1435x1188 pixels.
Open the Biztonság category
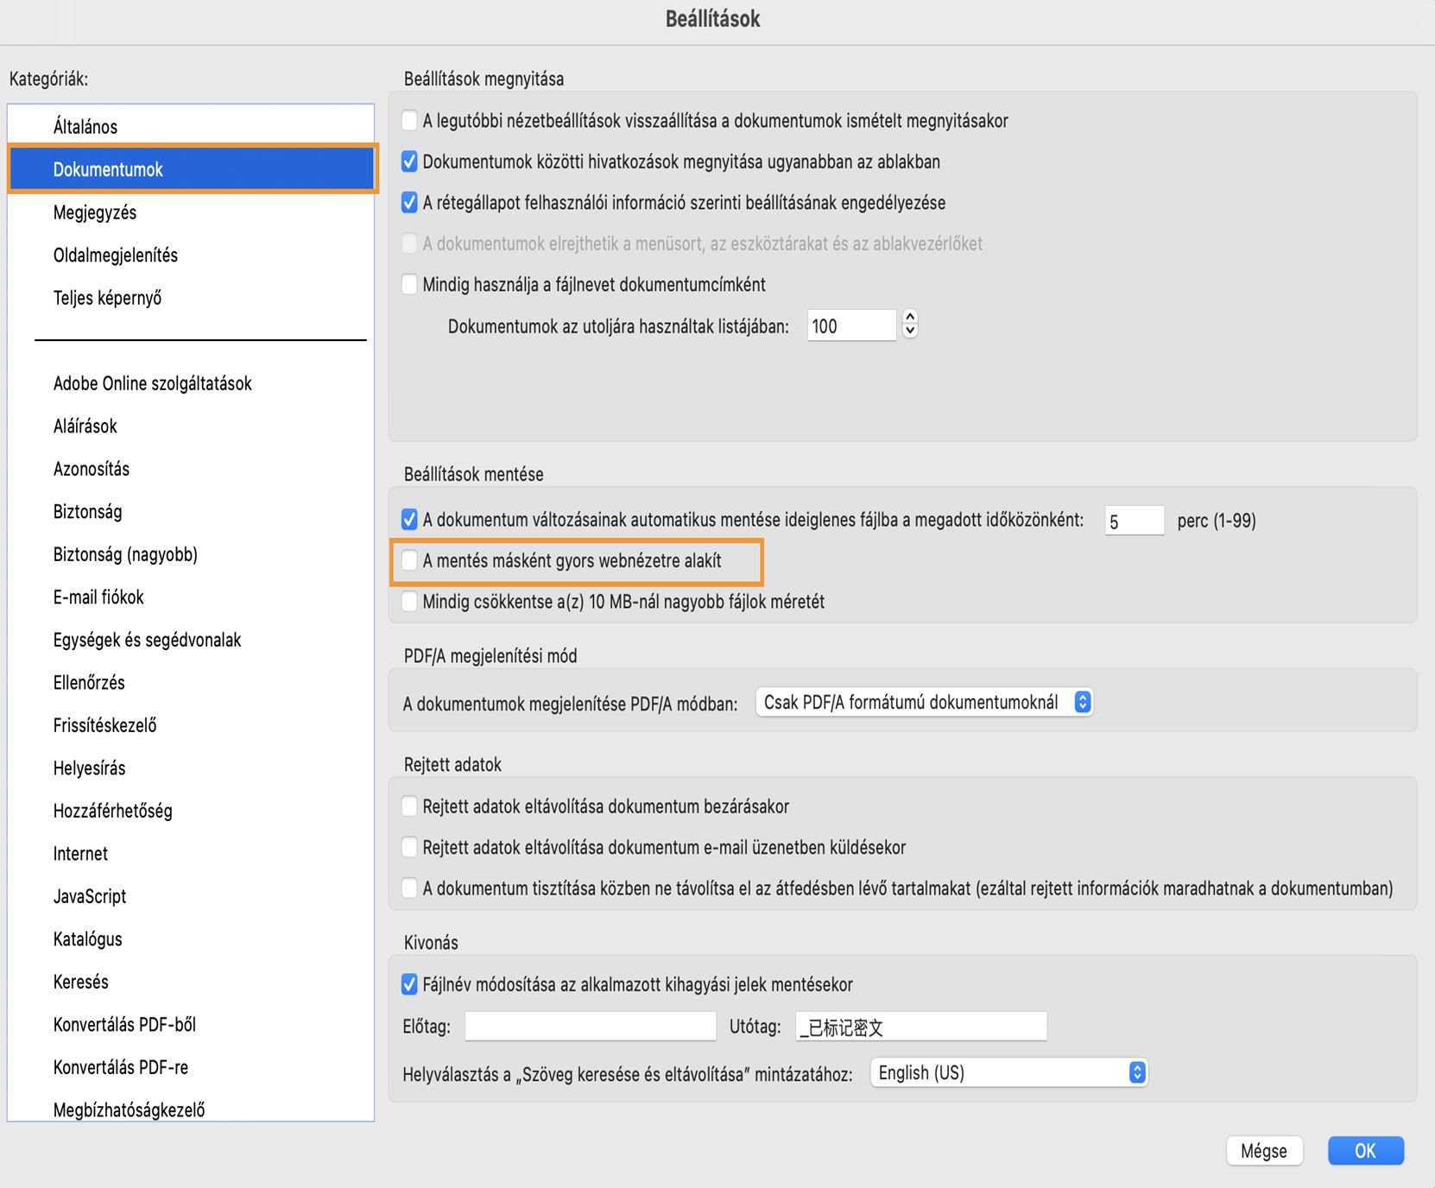[88, 512]
